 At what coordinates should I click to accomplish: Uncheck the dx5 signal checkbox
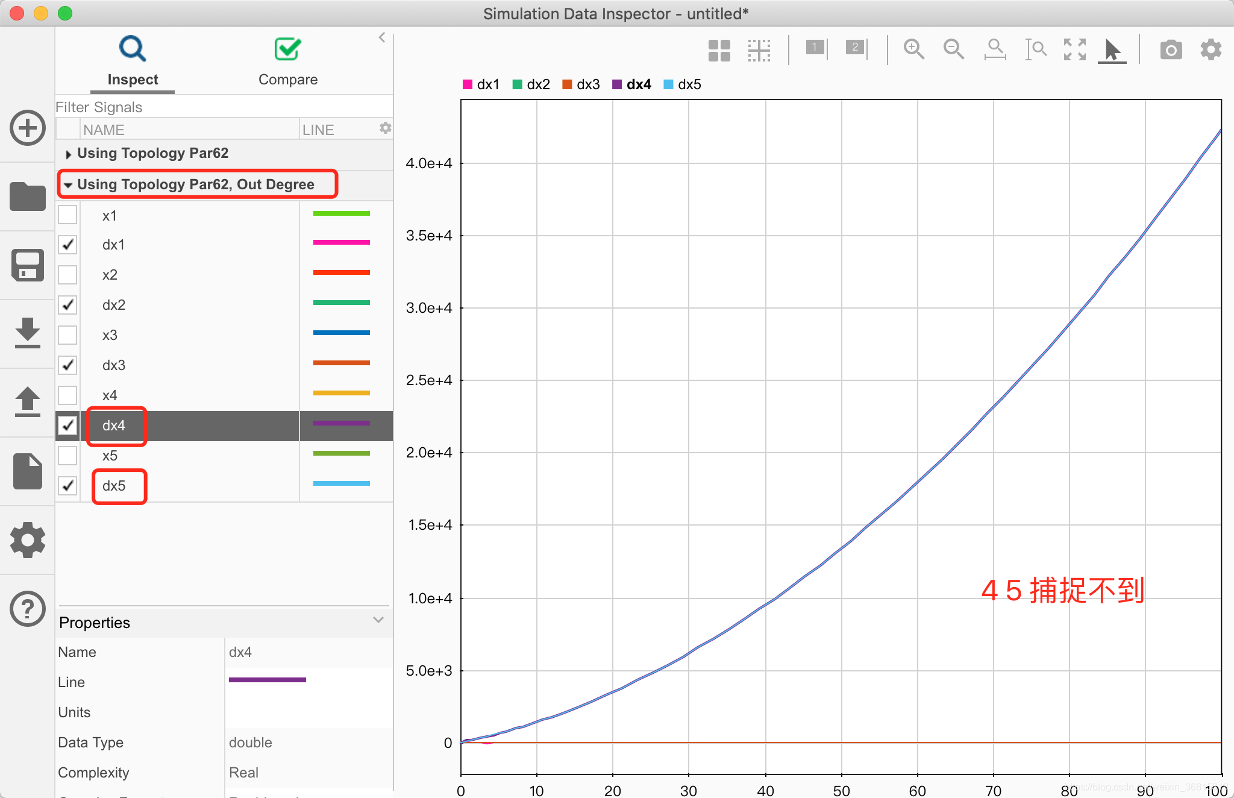click(67, 485)
